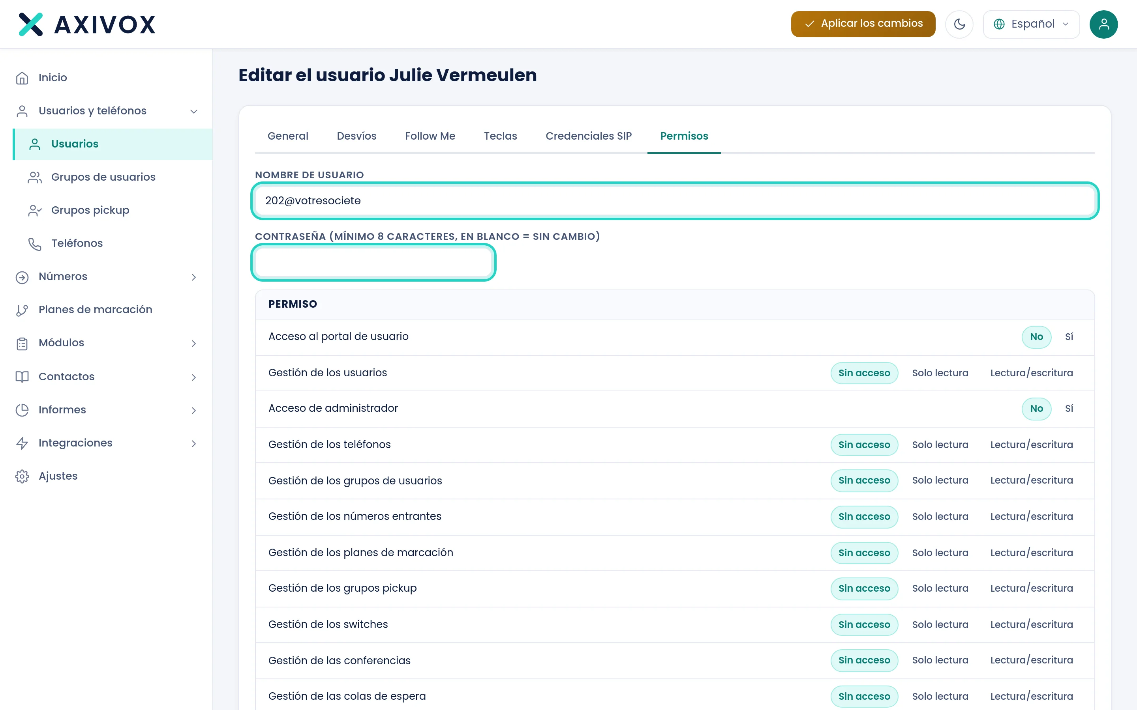The height and width of the screenshot is (710, 1137).
Task: Choose Lectura/escritura for Gestión de los teléfonos
Action: 1031,445
